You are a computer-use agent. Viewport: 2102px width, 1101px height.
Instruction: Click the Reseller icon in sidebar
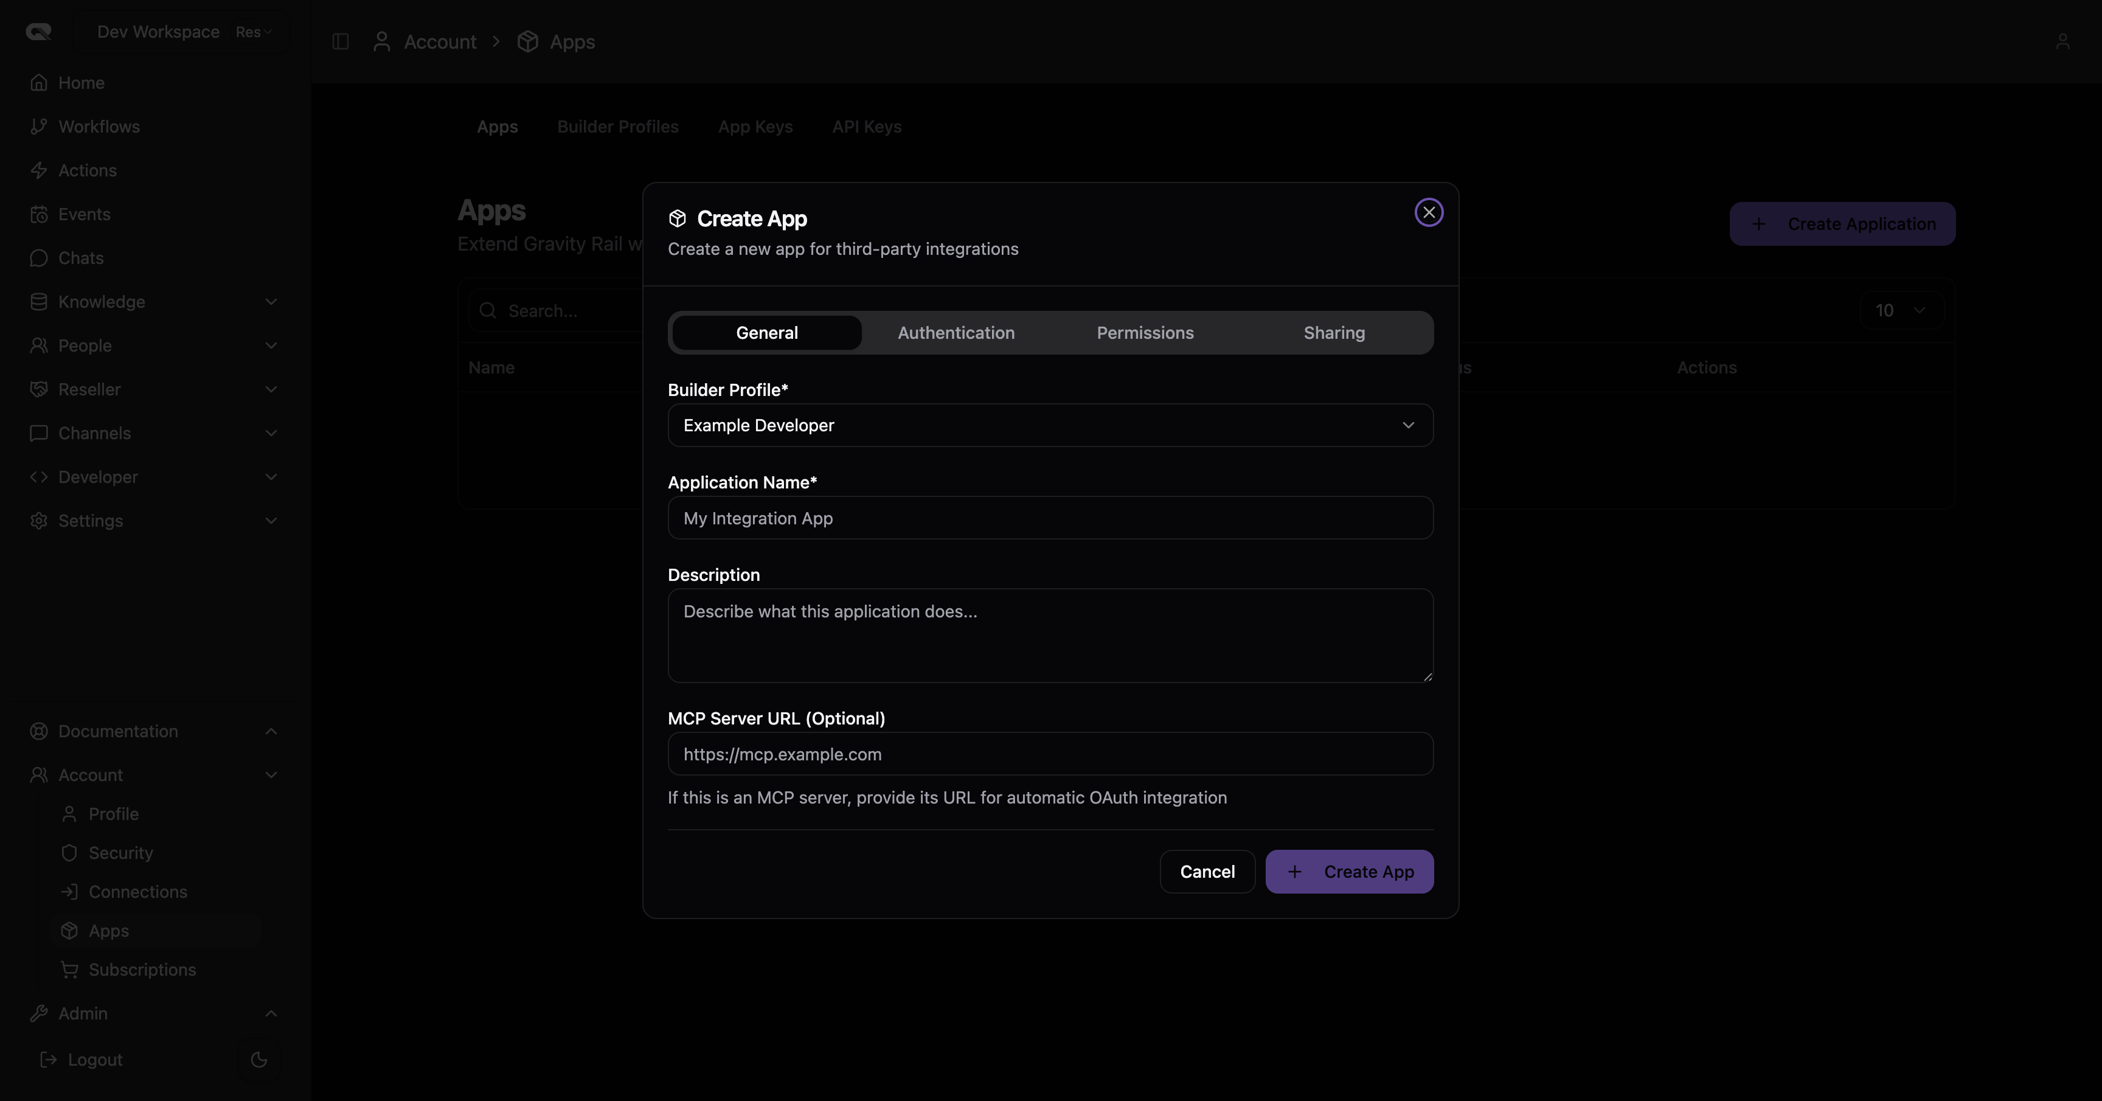coord(38,389)
